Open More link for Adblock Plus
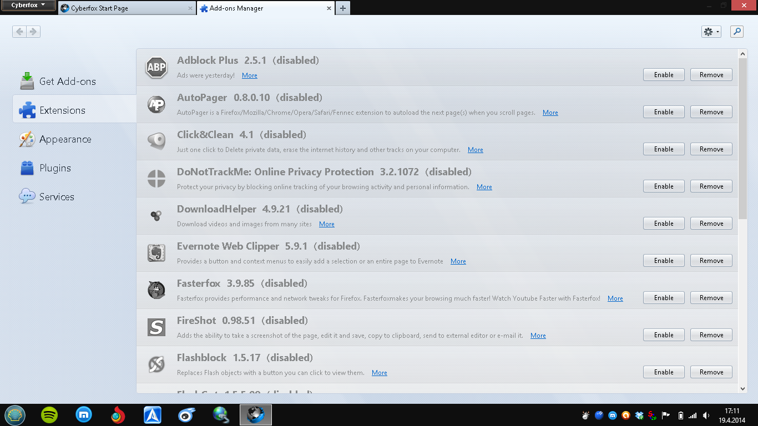This screenshot has height=426, width=758. click(250, 75)
